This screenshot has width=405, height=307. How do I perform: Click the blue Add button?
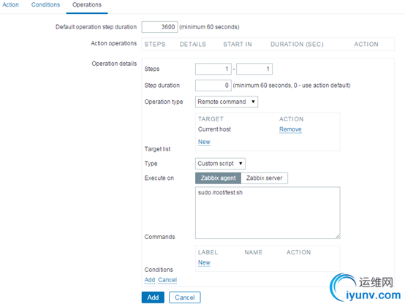point(153,297)
